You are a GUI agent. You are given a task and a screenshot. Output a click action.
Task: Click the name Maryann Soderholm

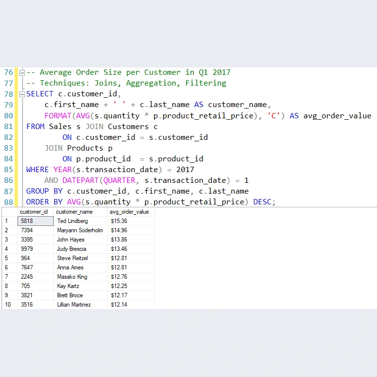(x=80, y=230)
